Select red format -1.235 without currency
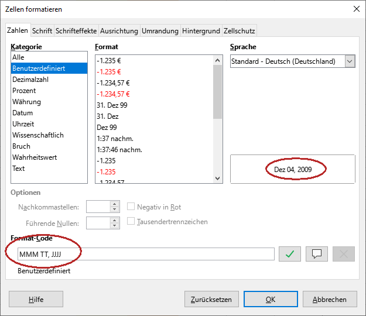Image resolution: width=366 pixels, height=316 pixels. (154, 172)
